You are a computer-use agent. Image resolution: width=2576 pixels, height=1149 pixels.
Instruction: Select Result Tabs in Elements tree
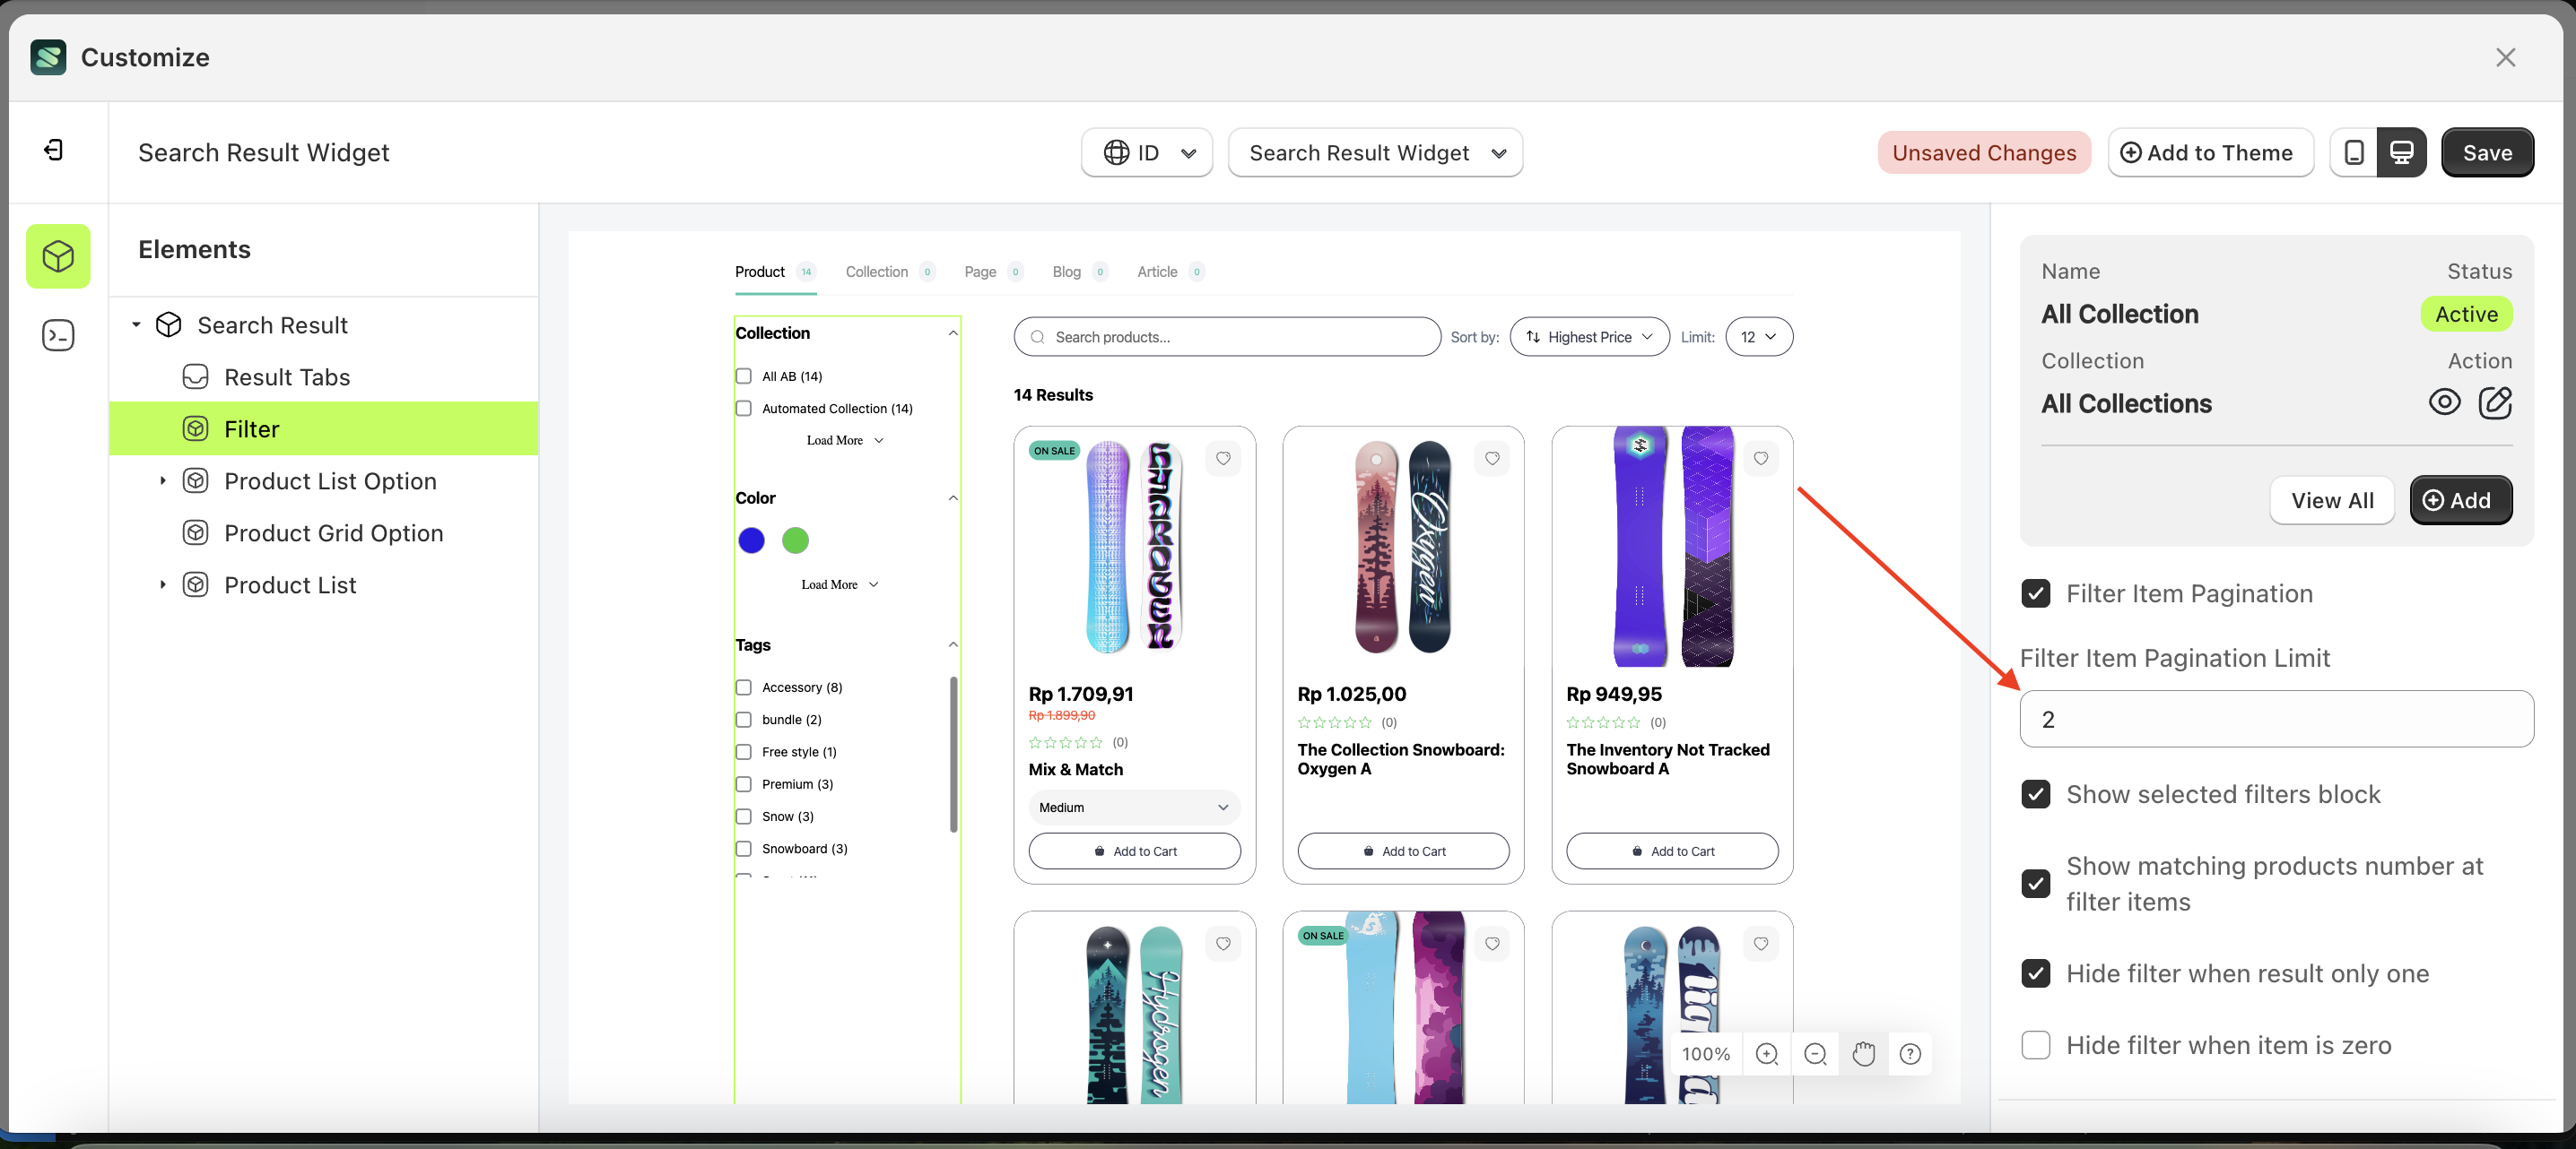tap(287, 376)
